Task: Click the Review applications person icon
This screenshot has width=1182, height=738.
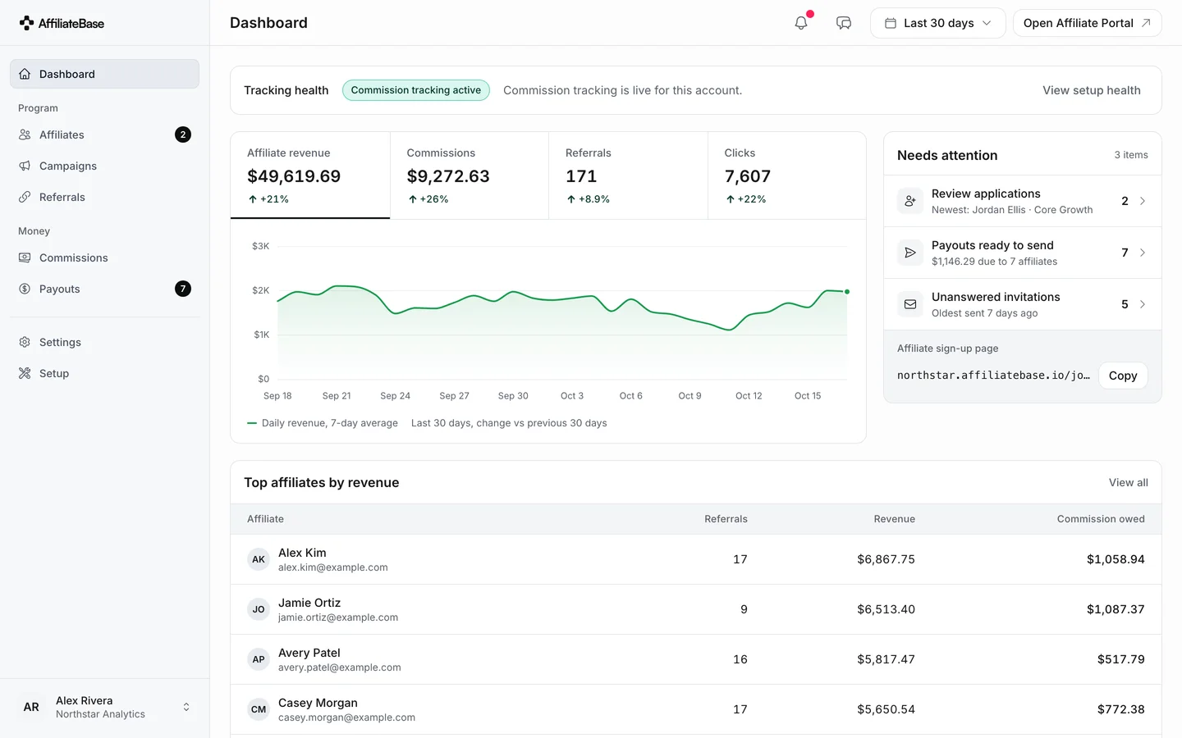Action: [x=910, y=201]
